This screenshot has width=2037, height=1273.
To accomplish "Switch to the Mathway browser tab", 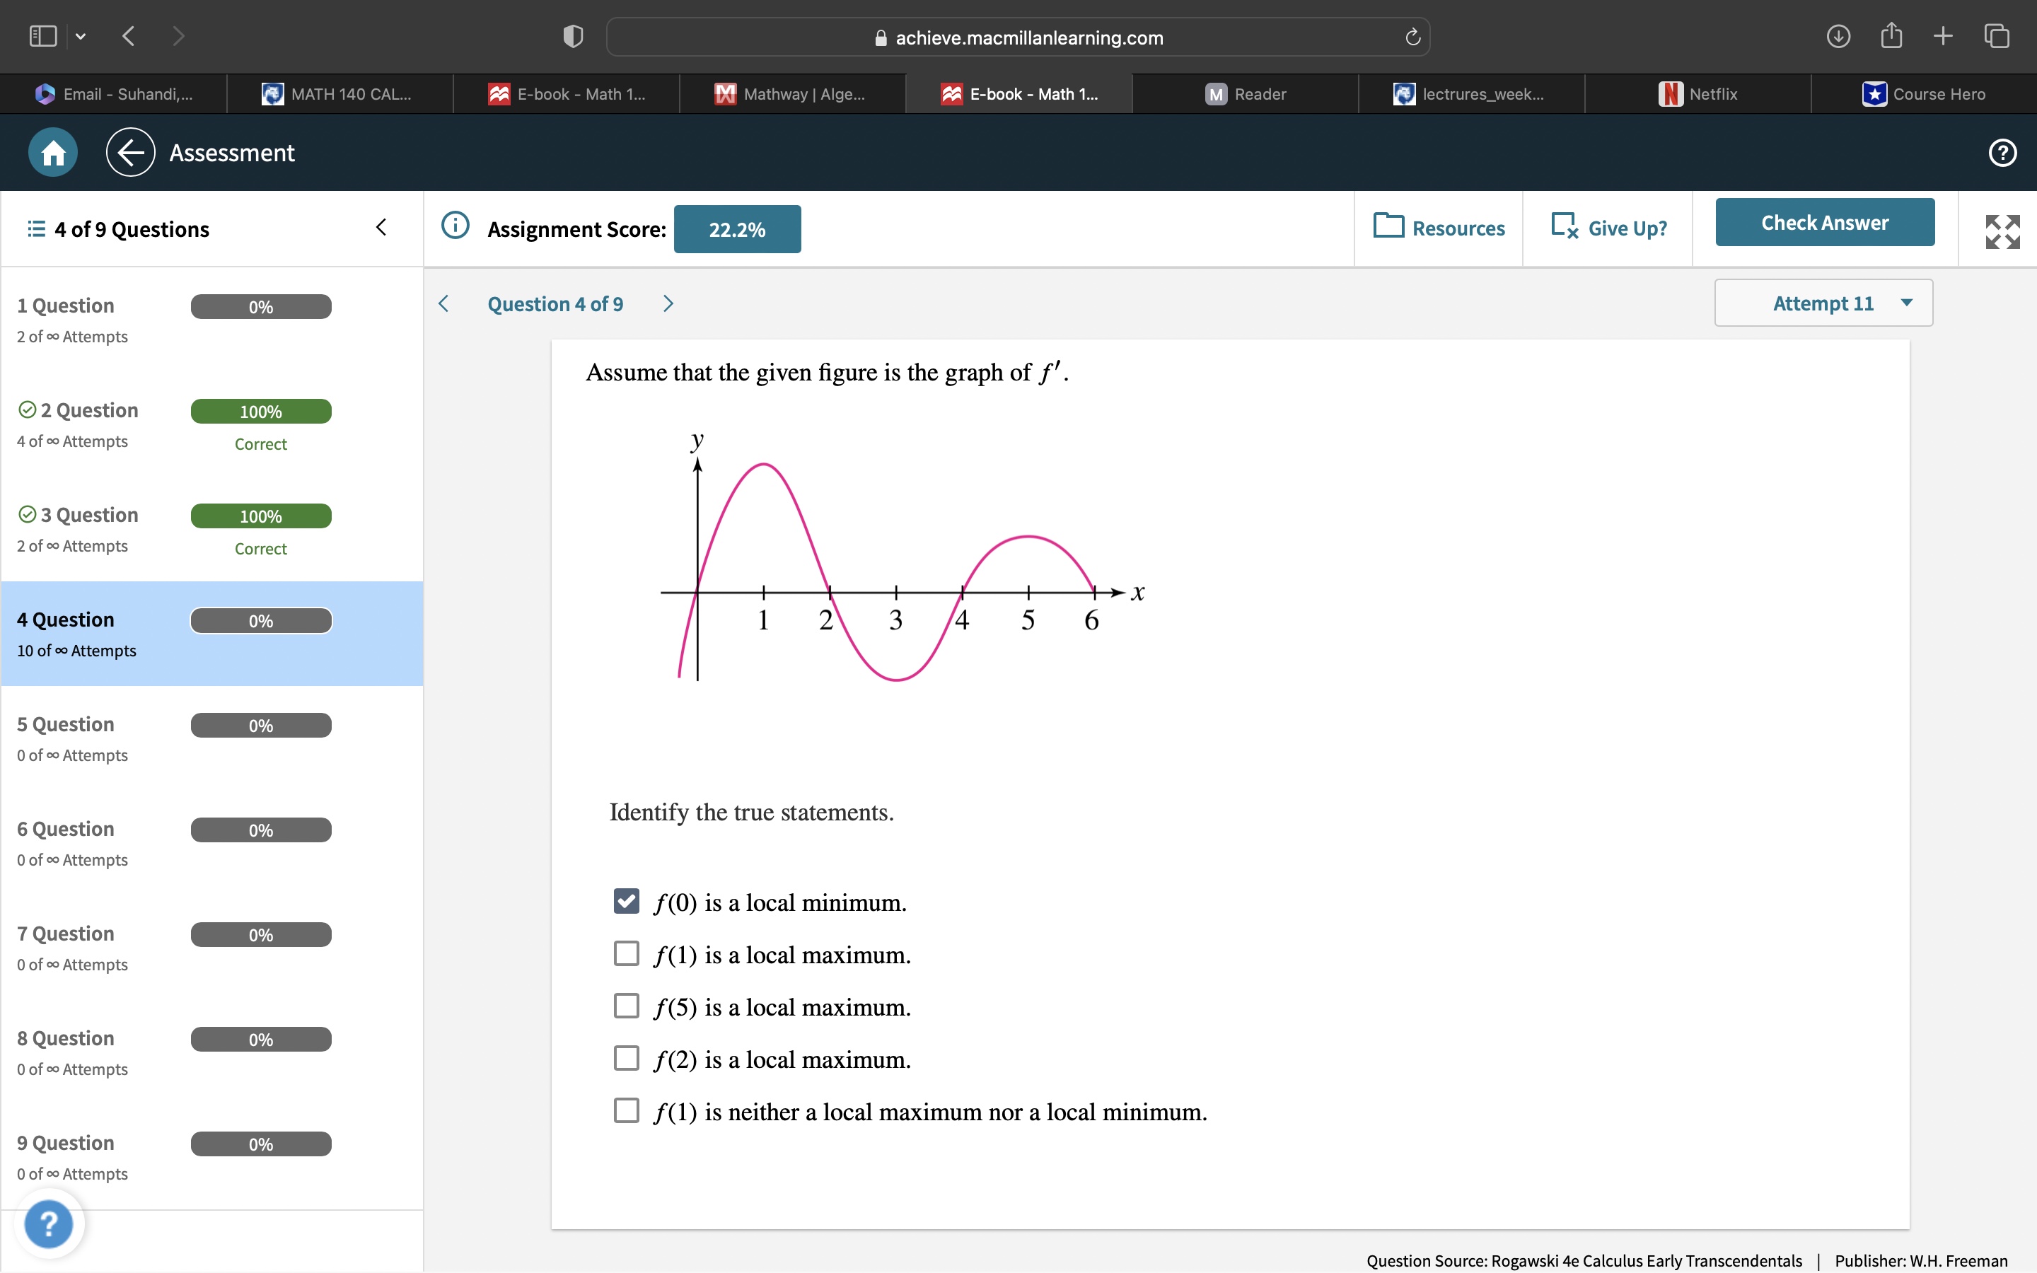I will click(x=791, y=93).
